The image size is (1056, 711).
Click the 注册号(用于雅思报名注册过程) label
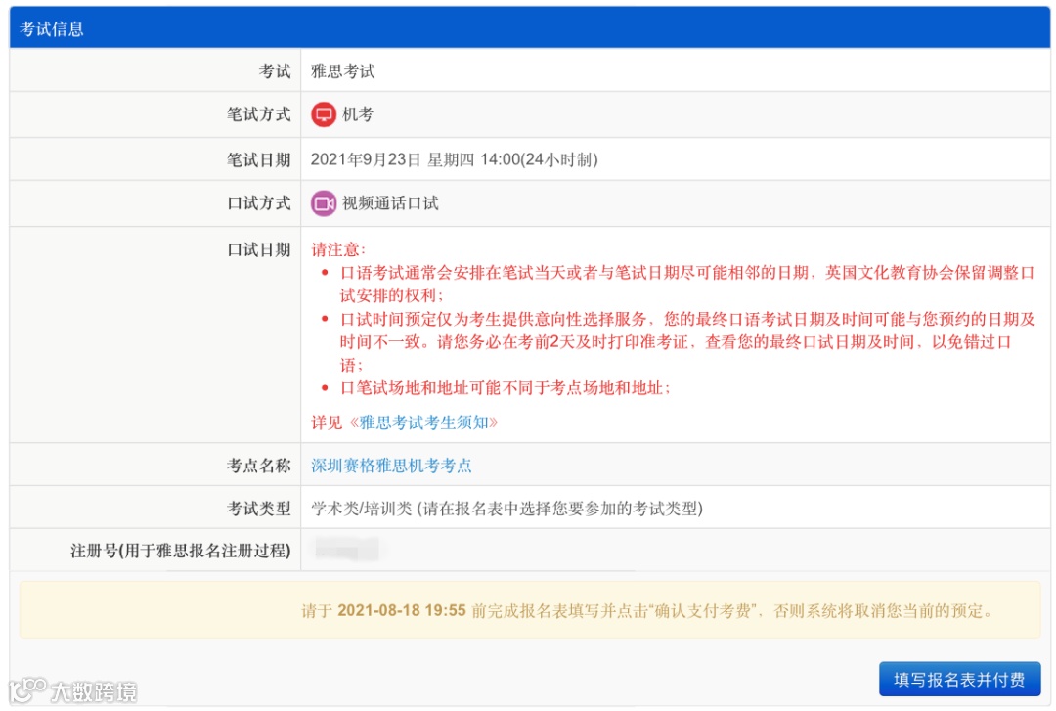coord(181,551)
